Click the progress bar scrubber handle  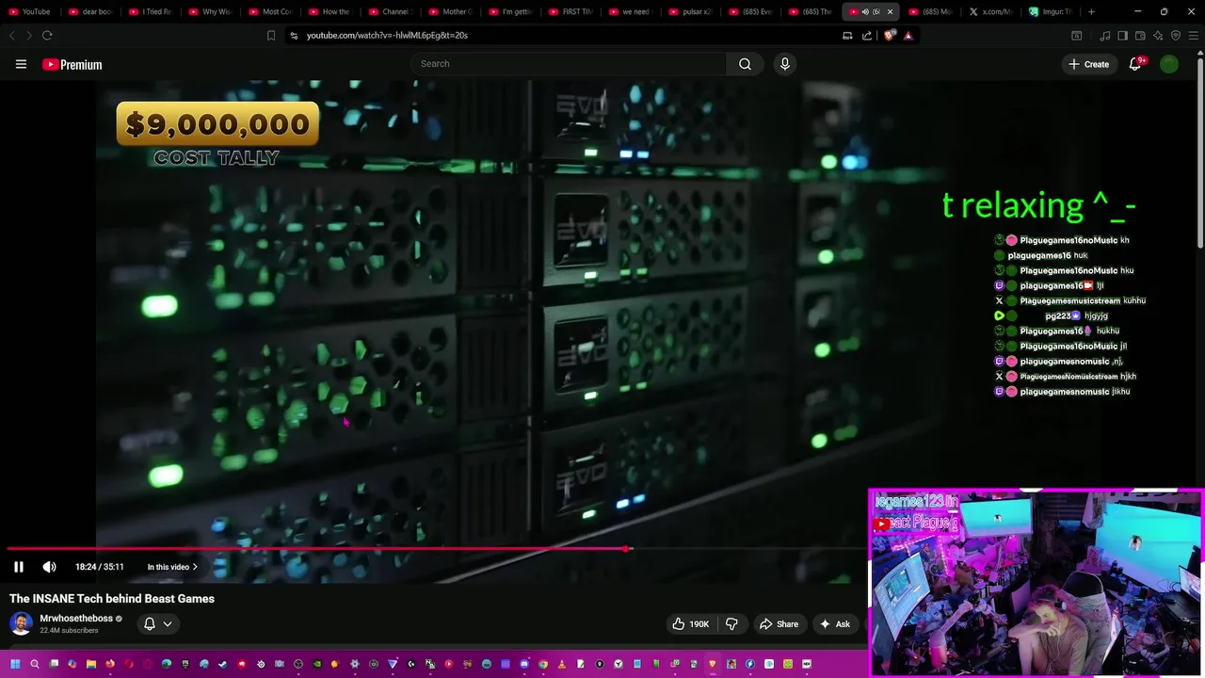tap(626, 548)
